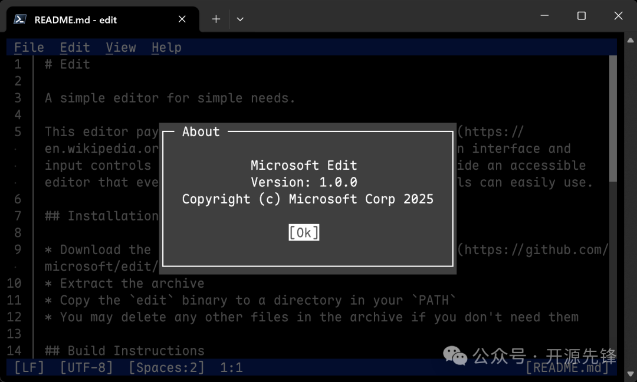Open the View menu
The width and height of the screenshot is (637, 382).
click(x=121, y=48)
